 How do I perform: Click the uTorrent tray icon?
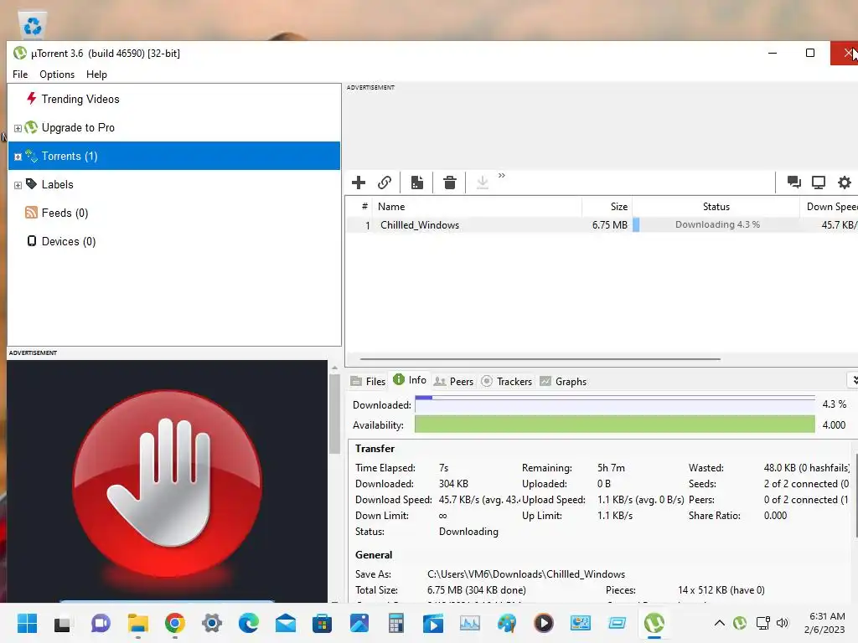[740, 623]
